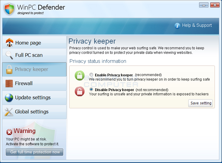Open Update settings

(34, 98)
